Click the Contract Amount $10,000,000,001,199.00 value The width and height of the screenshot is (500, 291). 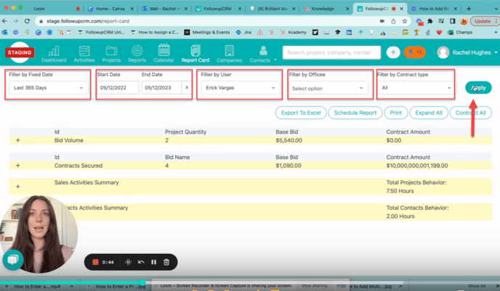point(416,165)
